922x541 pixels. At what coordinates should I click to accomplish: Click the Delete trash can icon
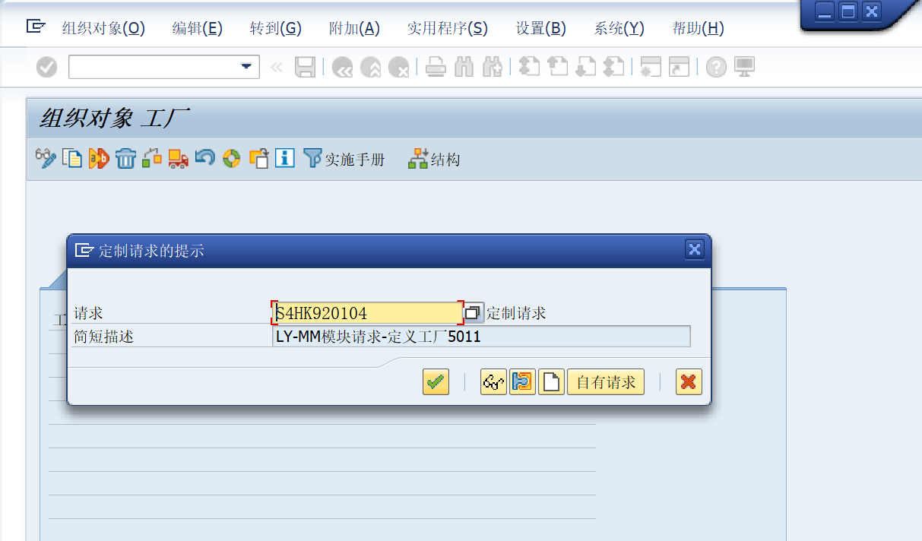(125, 159)
